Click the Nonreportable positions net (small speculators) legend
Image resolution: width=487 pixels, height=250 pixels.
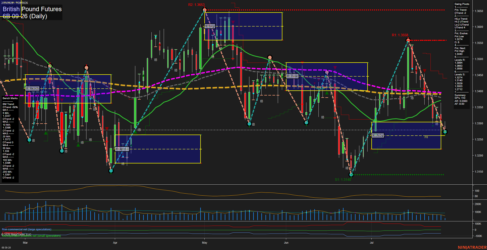(x=31, y=236)
